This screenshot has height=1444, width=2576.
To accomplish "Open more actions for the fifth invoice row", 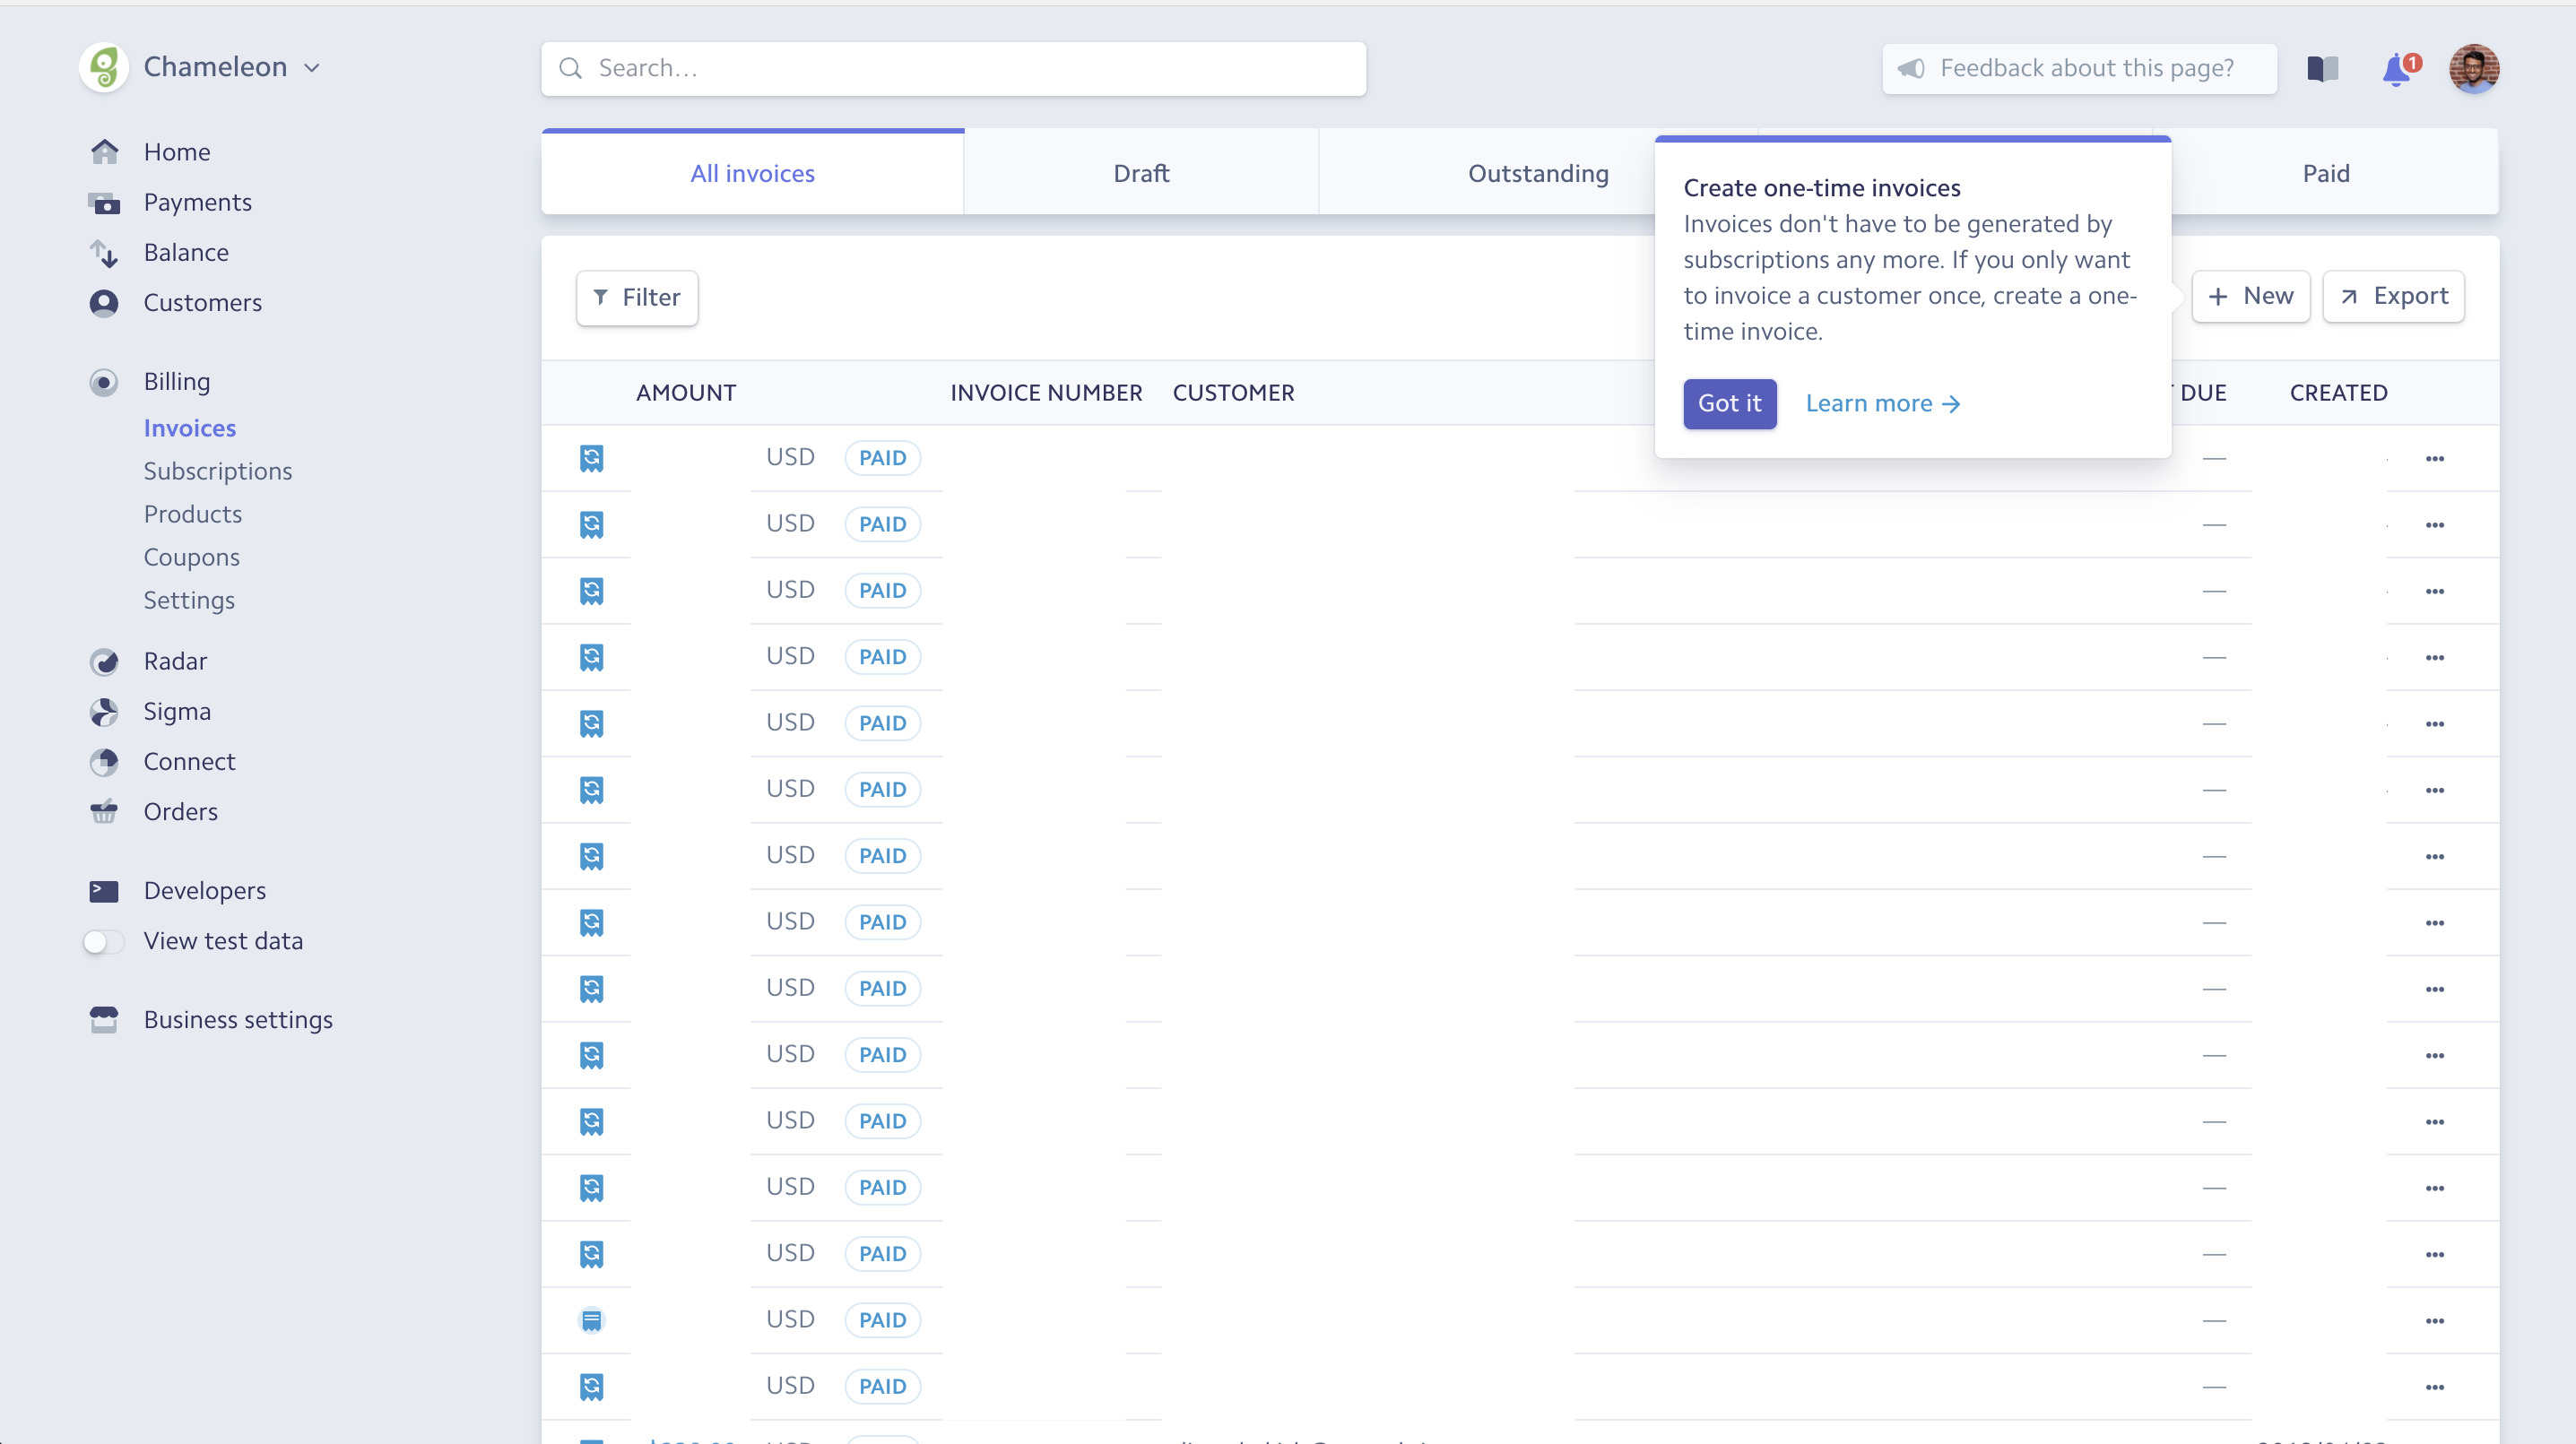I will [2435, 724].
